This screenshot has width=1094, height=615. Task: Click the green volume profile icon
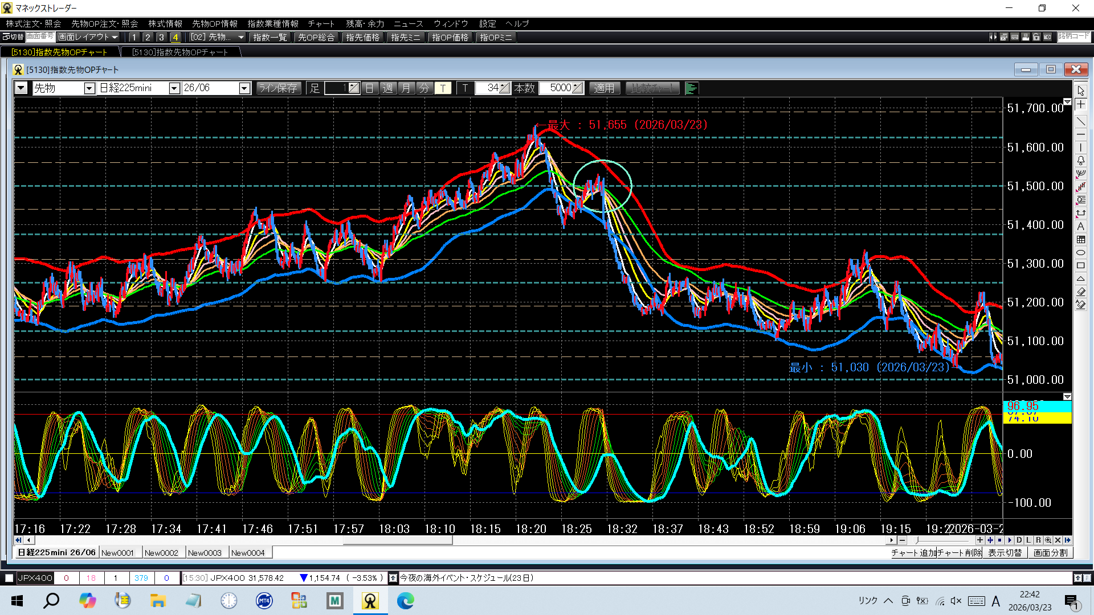click(x=691, y=88)
